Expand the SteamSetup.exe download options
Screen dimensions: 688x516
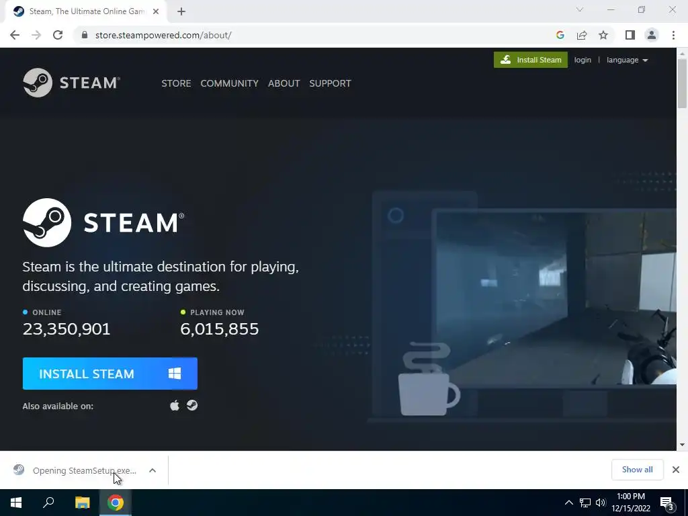153,470
